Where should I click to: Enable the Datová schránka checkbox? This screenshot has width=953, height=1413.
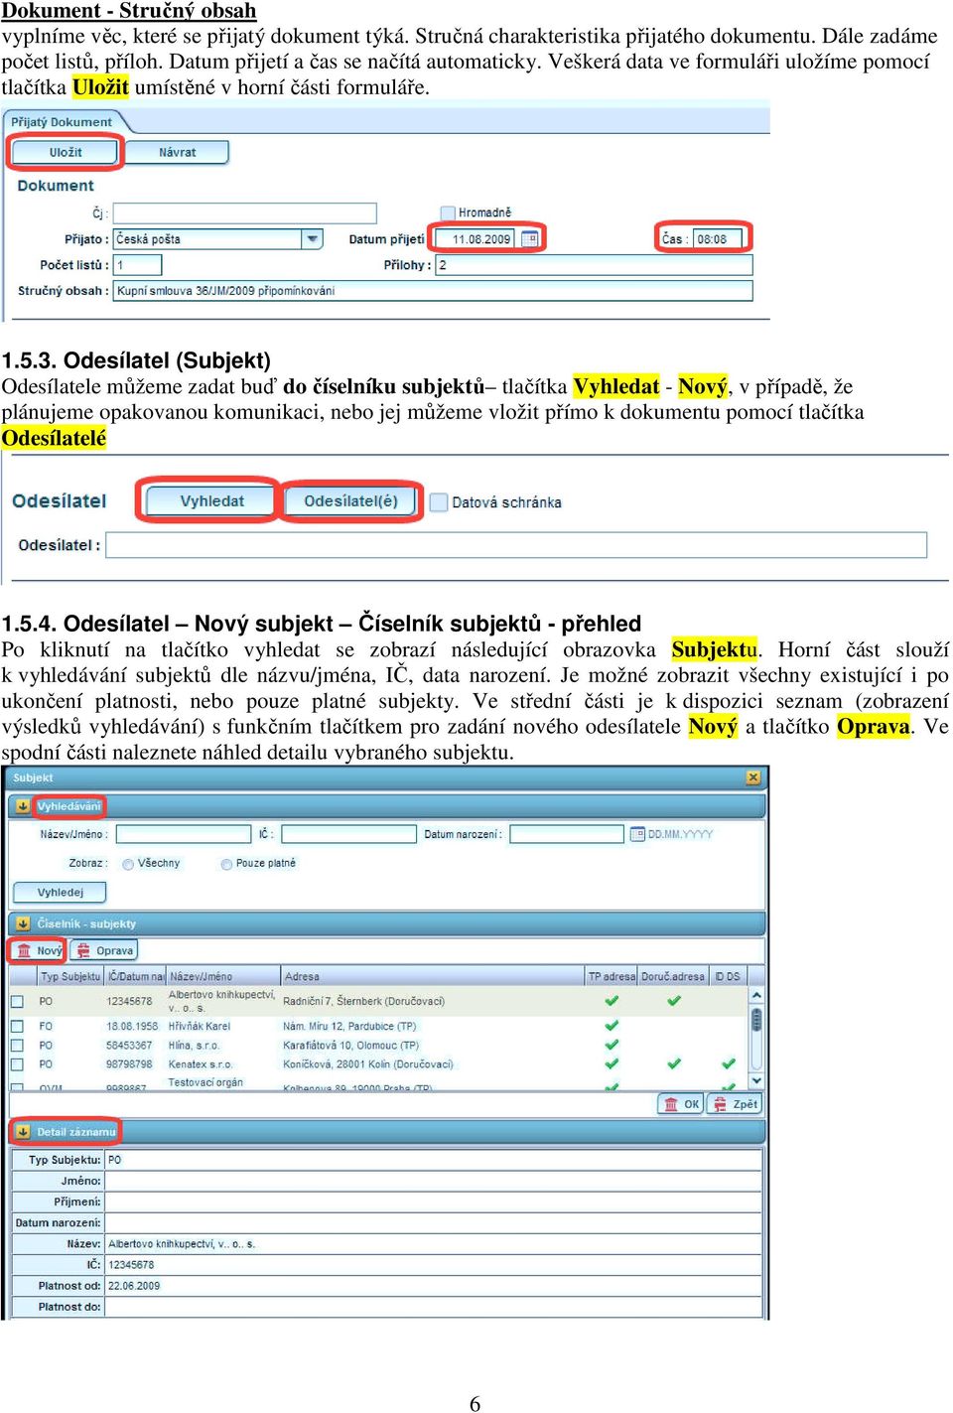coord(439,502)
